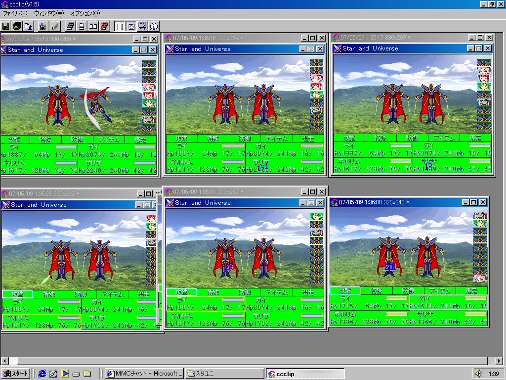
Task: Tile windows side by side with the toolbar icon
Action: (x=93, y=27)
